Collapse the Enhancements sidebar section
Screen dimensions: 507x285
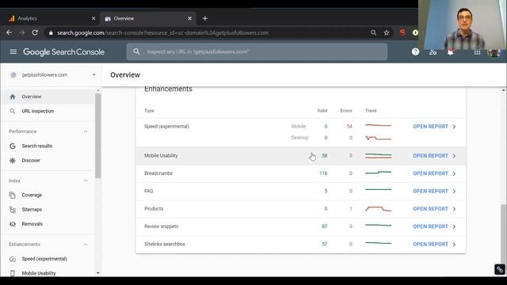[86, 245]
